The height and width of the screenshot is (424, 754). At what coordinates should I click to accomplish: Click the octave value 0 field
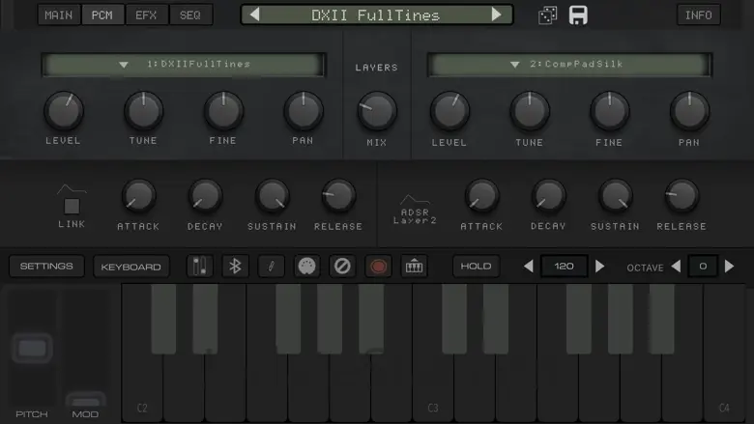pos(703,266)
